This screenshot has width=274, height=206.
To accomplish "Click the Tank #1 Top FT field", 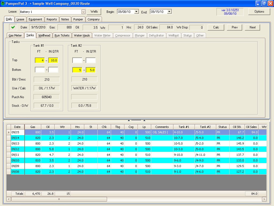I will click(40, 60).
